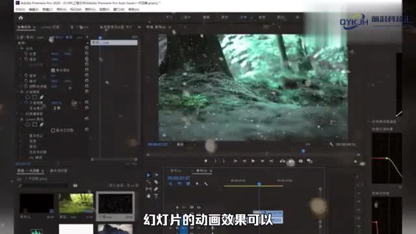Select the Ripple Edit tool

coord(148,182)
